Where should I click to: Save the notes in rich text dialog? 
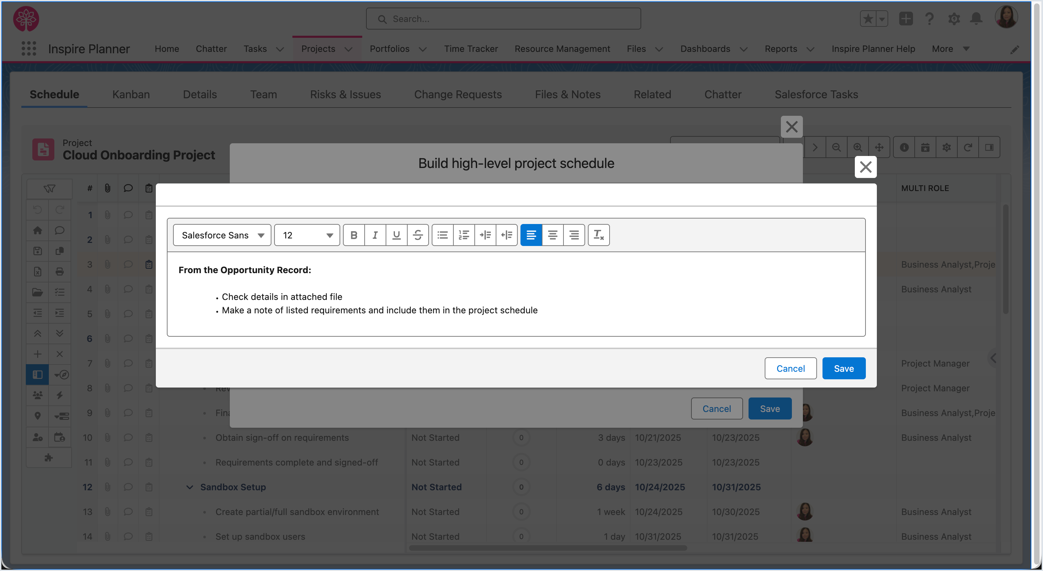843,368
